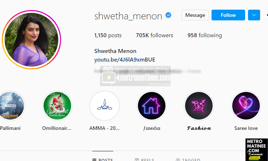The height and width of the screenshot is (161, 268).
Task: Open the neon house familia highlight
Action: [x=152, y=106]
